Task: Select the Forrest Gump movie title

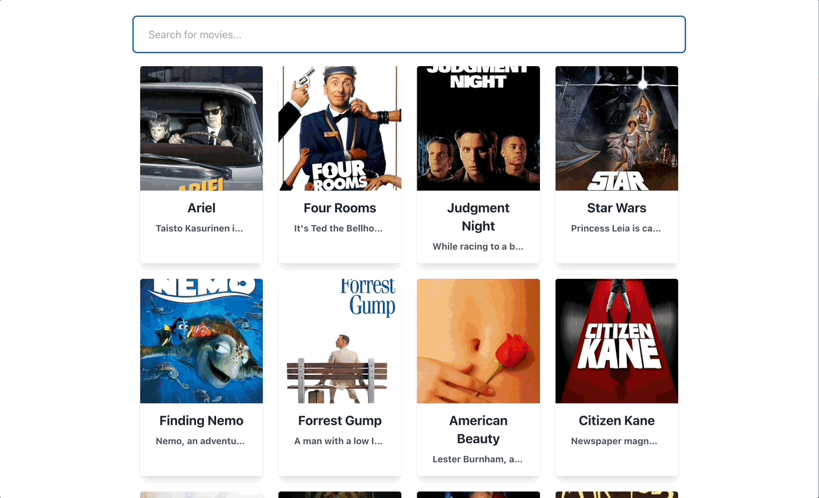Action: pos(339,420)
